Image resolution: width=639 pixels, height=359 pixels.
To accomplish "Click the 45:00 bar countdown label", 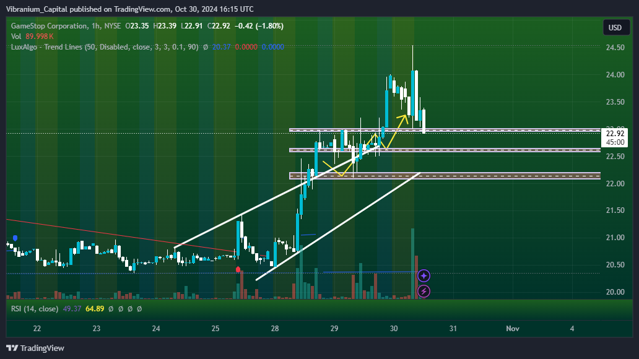I will [x=615, y=142].
